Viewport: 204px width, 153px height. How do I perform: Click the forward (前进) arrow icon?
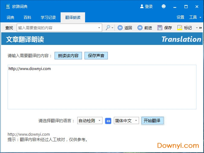140,28
